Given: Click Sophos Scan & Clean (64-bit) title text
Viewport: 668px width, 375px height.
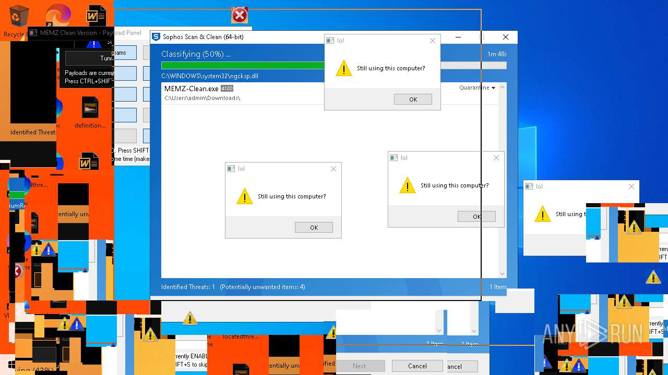Looking at the screenshot, I should pyautogui.click(x=203, y=37).
